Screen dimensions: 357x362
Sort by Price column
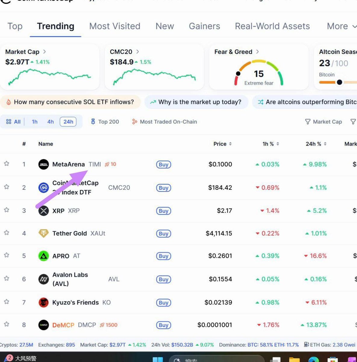pos(223,144)
